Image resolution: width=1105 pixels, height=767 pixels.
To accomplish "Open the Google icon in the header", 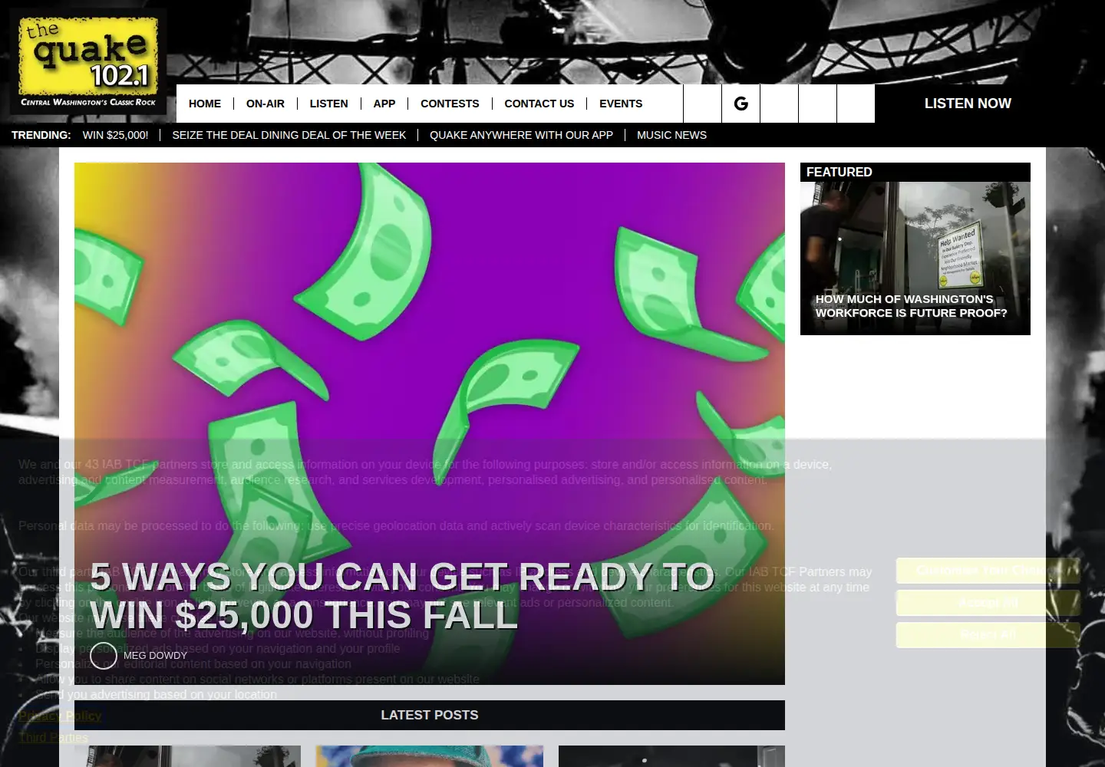I will 741,104.
